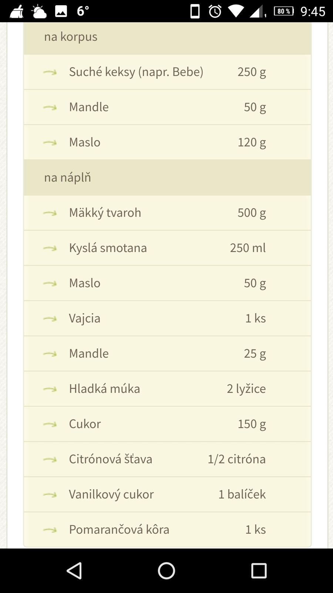The image size is (333, 593).
Task: Select the "na náplň" section header
Action: 67,178
